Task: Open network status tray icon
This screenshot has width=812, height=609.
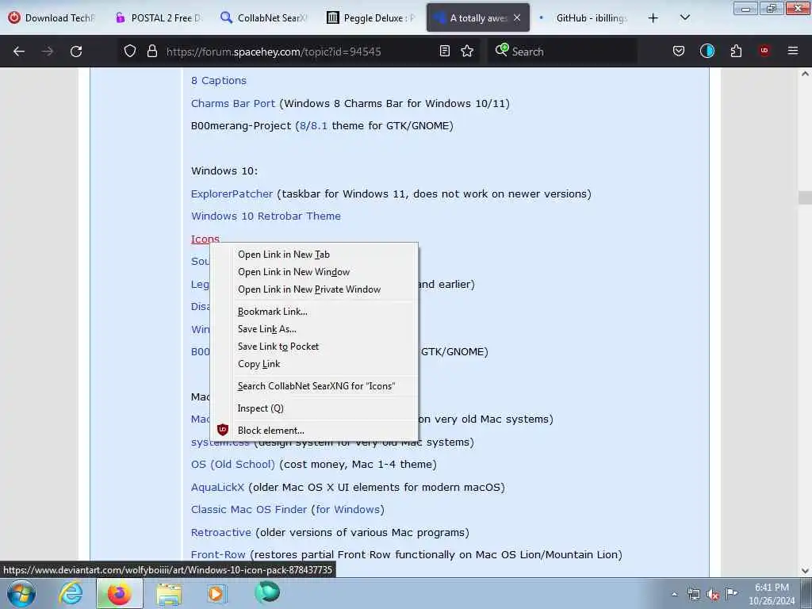Action: pyautogui.click(x=693, y=594)
